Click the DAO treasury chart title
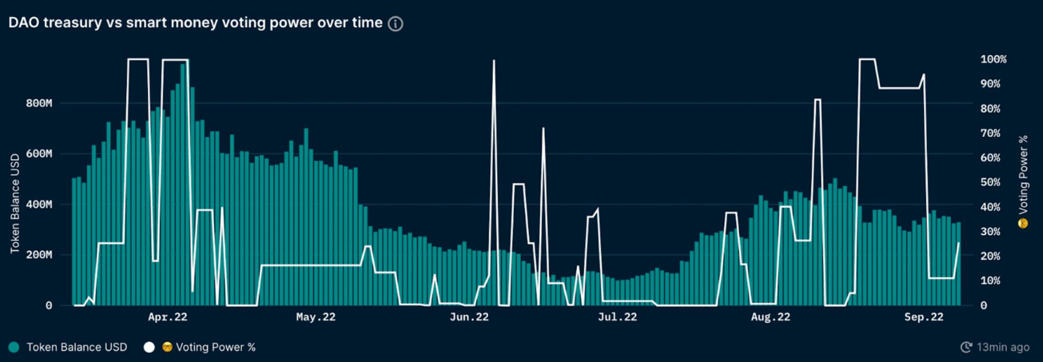Viewport: 1043px width, 362px height. pyautogui.click(x=195, y=23)
